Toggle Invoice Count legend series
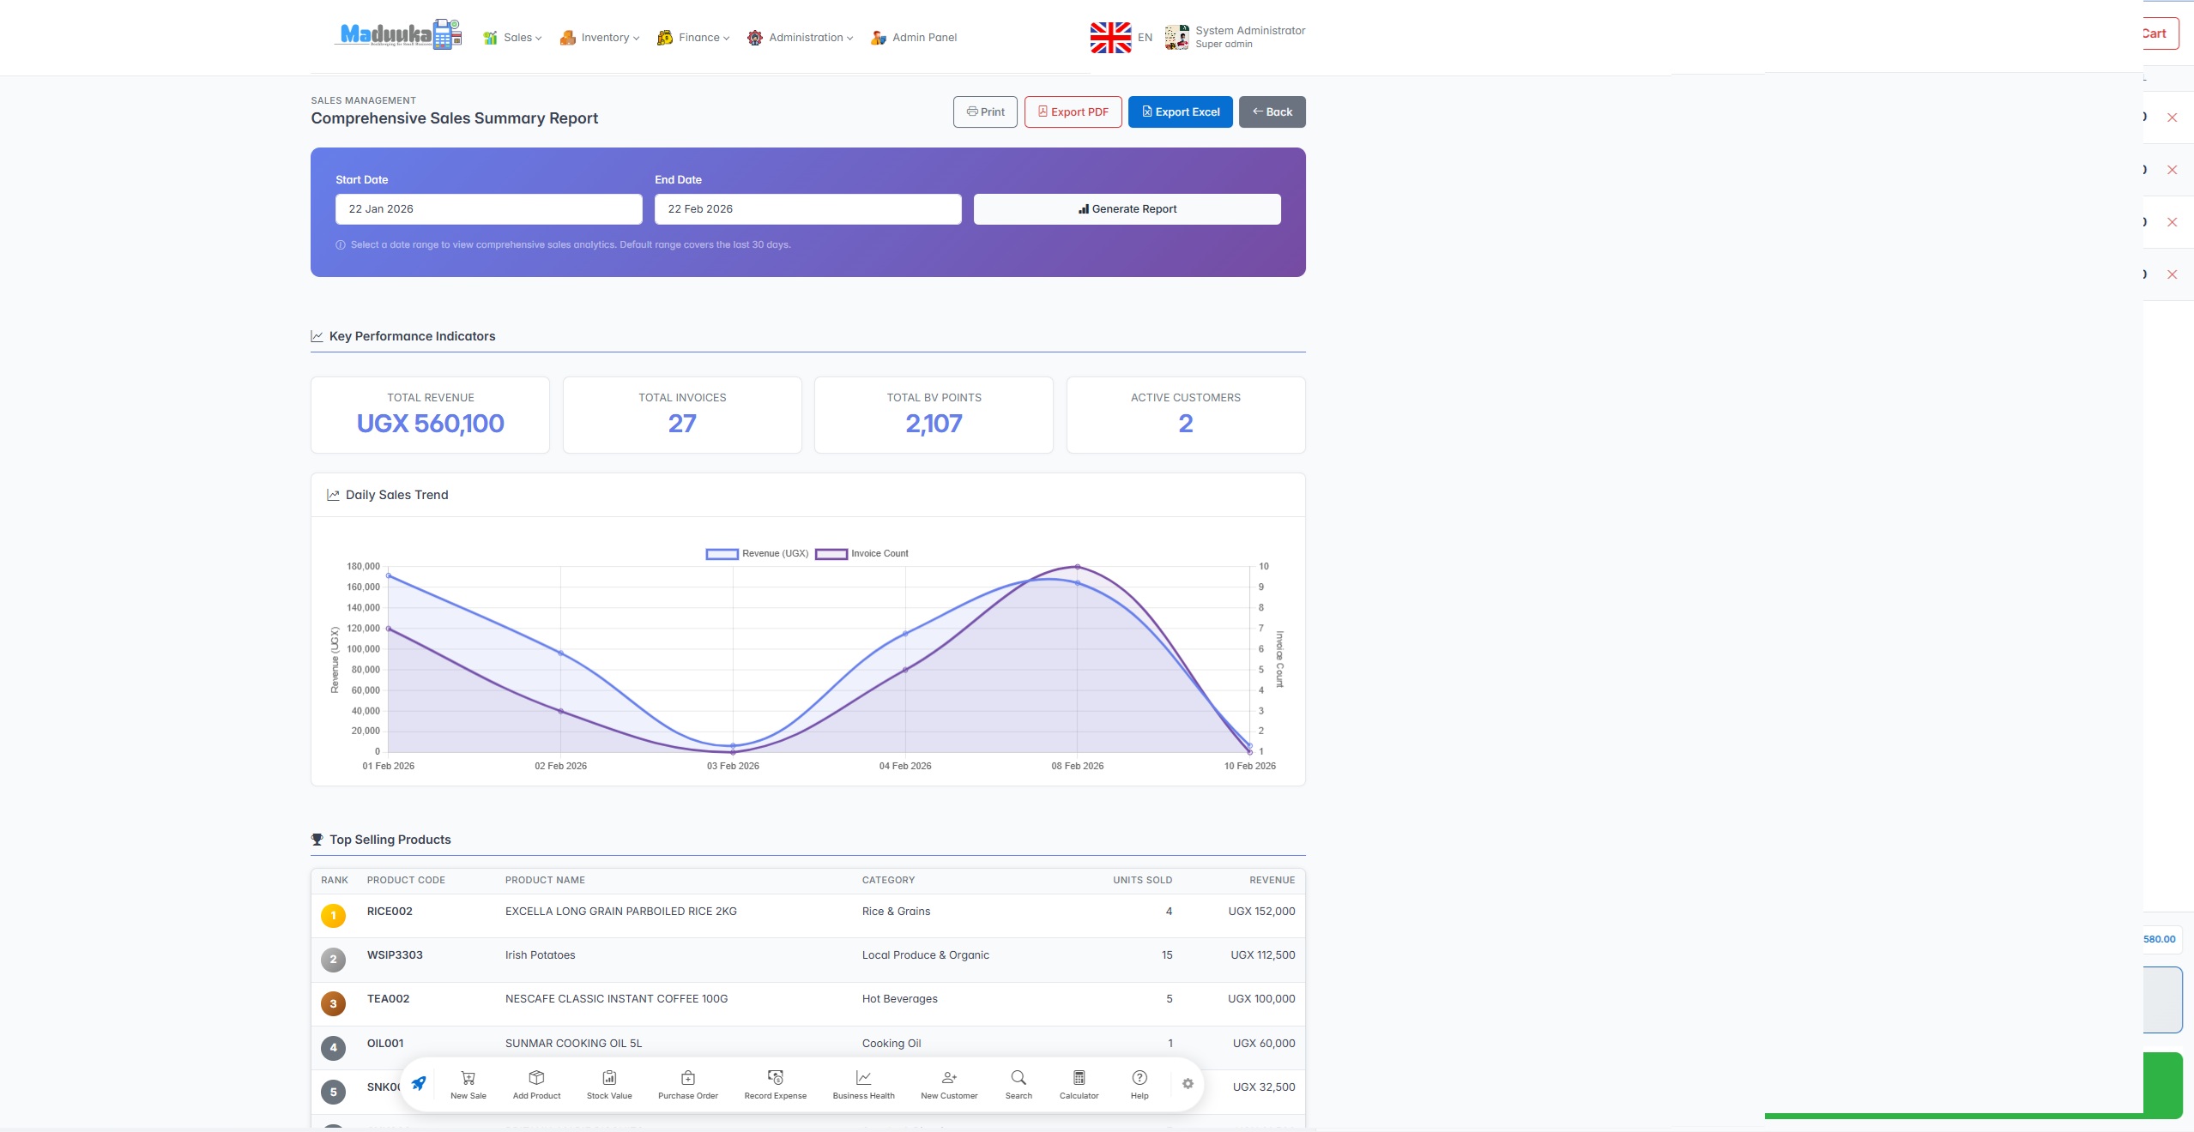The image size is (2194, 1132). click(861, 554)
